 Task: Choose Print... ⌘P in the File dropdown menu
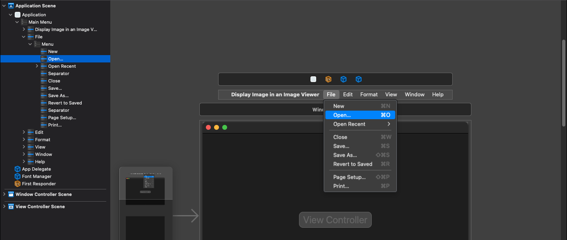point(360,186)
